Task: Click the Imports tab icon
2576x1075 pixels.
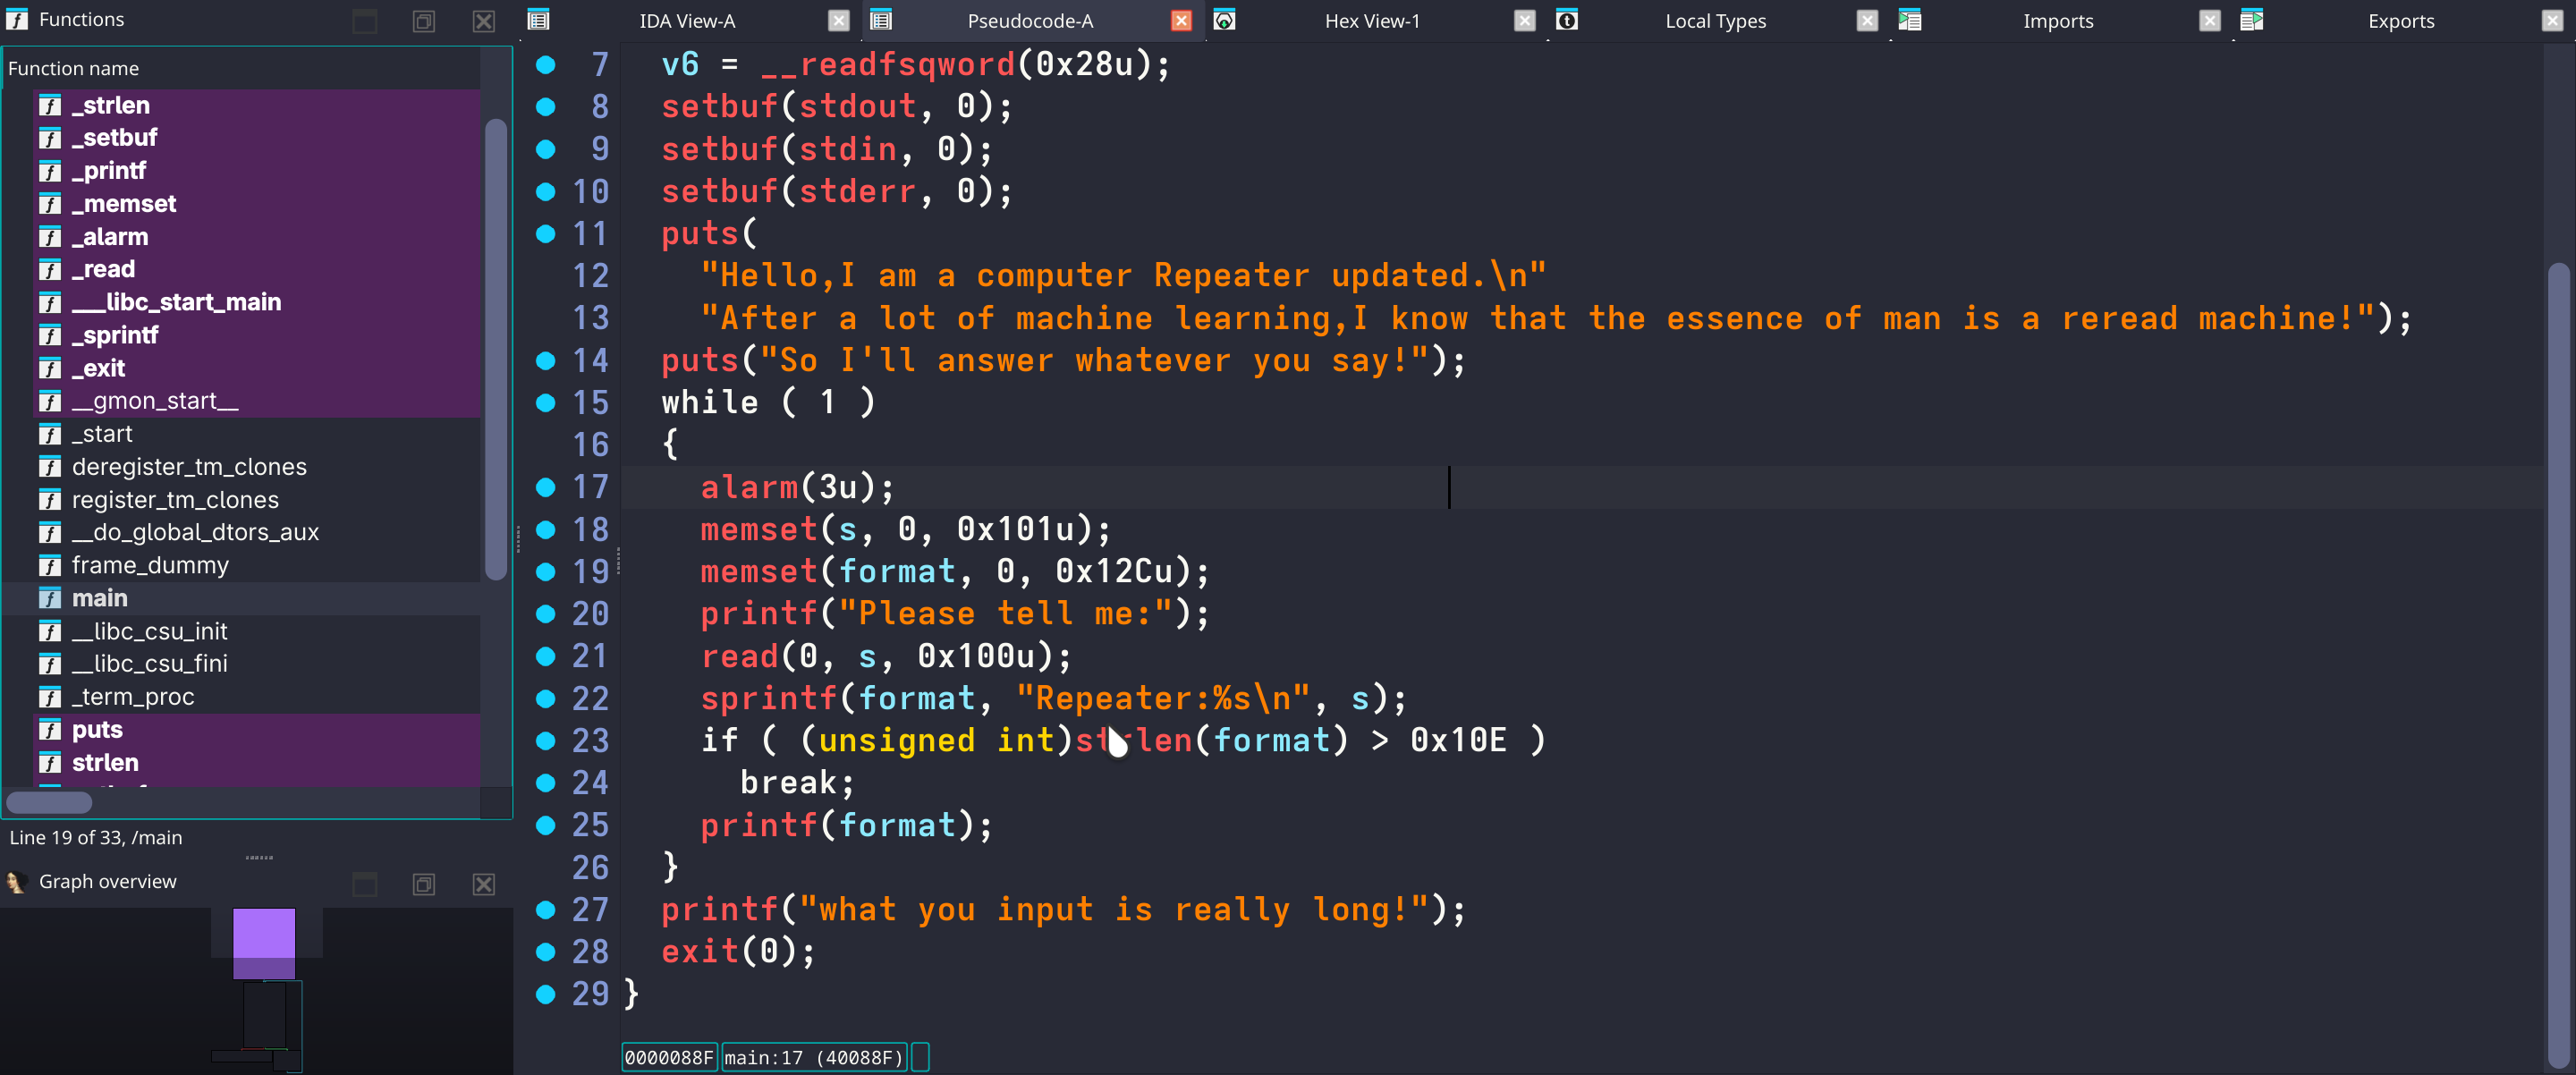Action: (1910, 20)
